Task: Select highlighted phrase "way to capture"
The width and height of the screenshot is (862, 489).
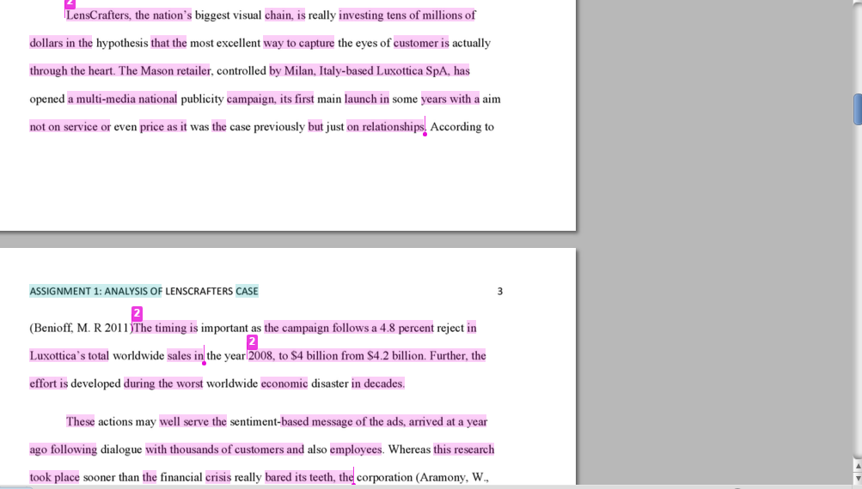Action: pos(298,43)
